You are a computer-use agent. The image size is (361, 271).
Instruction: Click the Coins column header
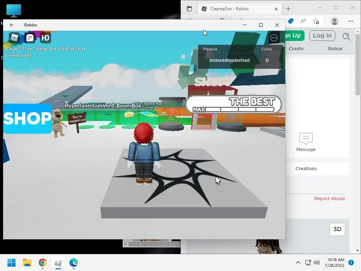click(267, 49)
